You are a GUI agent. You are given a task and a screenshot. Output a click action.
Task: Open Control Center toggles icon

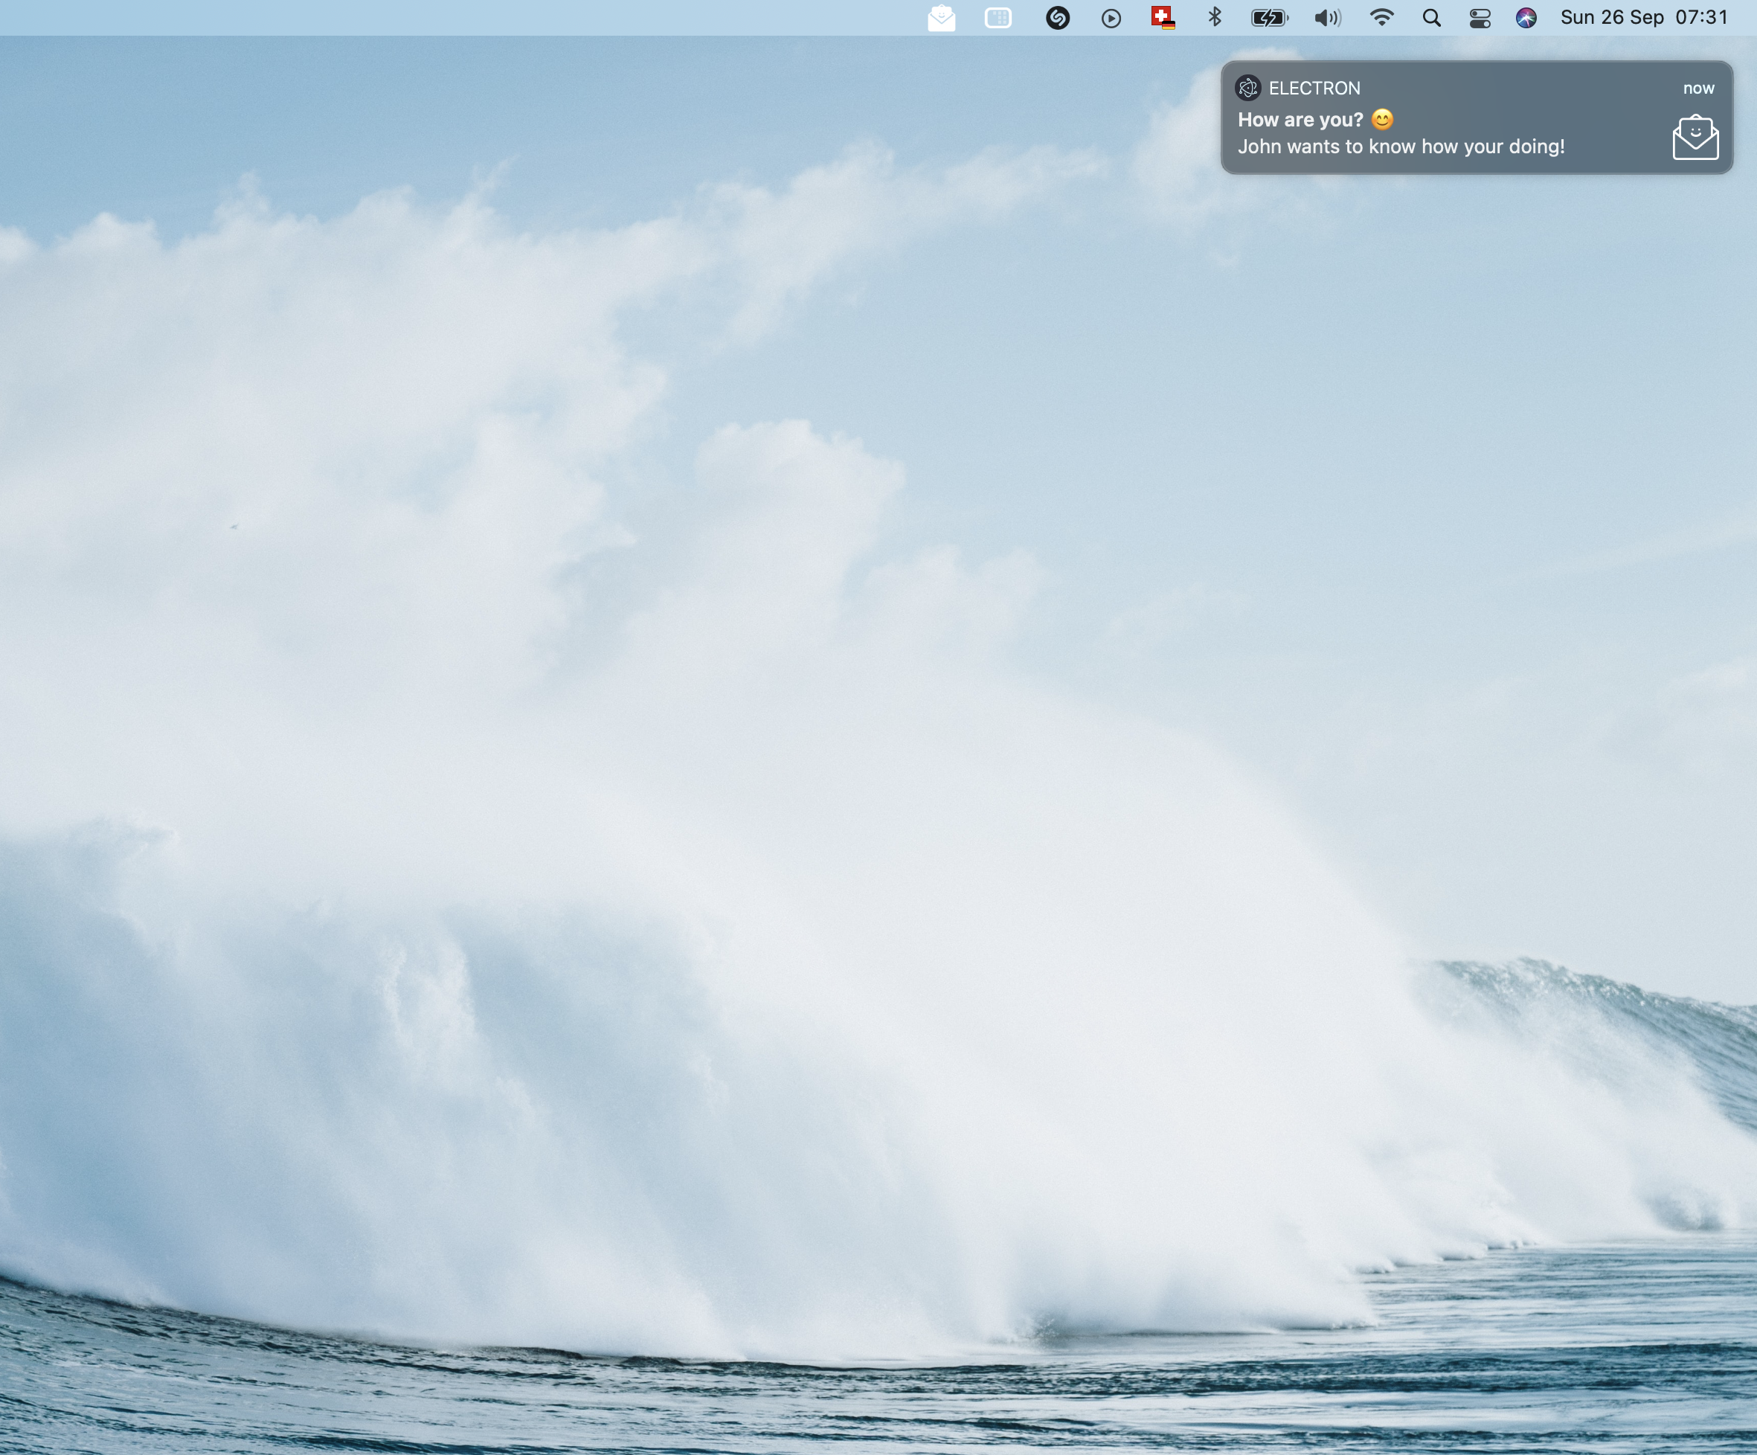pyautogui.click(x=1480, y=18)
